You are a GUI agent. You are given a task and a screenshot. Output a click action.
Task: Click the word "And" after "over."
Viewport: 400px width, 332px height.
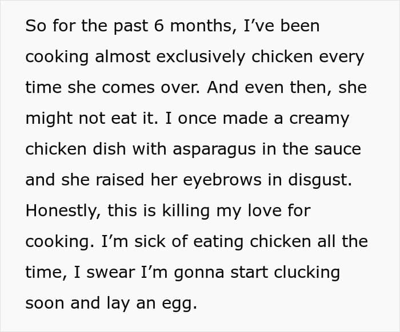coord(222,87)
